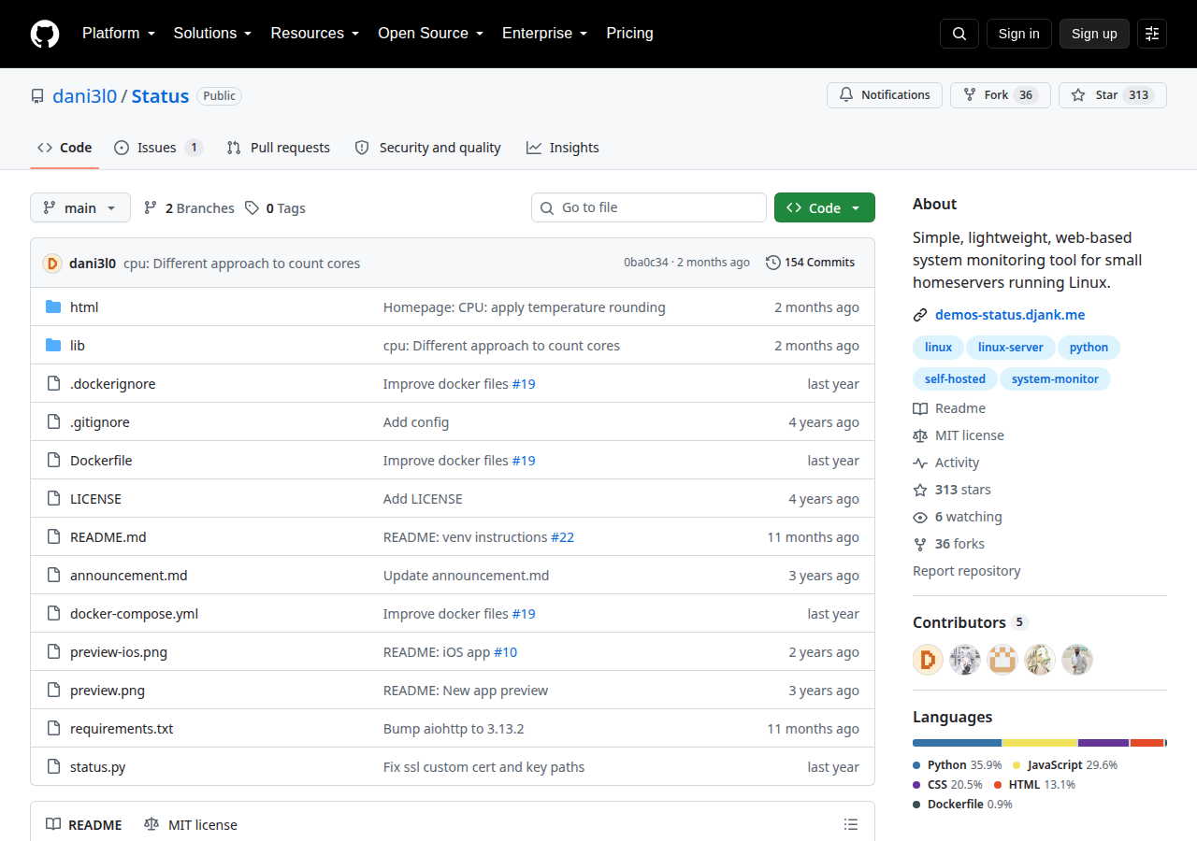Click the GitHub logo icon
1197x841 pixels.
[x=45, y=34]
